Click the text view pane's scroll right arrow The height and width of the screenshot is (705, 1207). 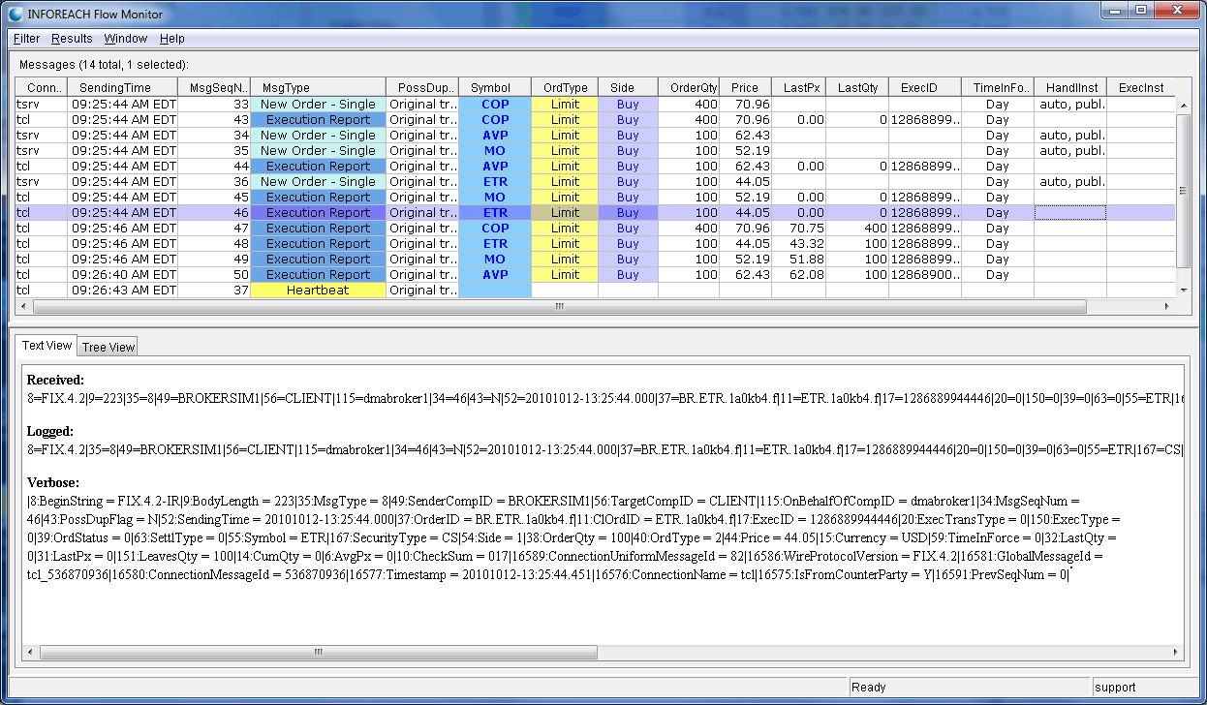(x=1177, y=652)
